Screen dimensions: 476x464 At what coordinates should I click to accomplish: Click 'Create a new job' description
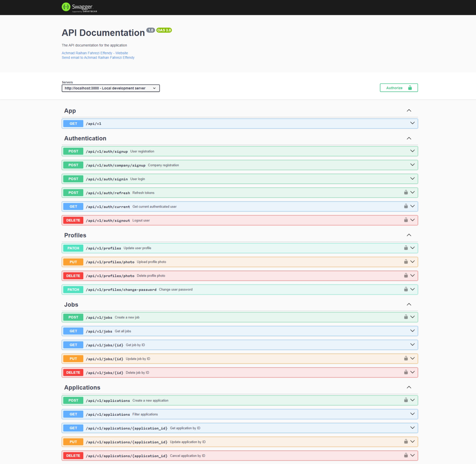pos(127,317)
